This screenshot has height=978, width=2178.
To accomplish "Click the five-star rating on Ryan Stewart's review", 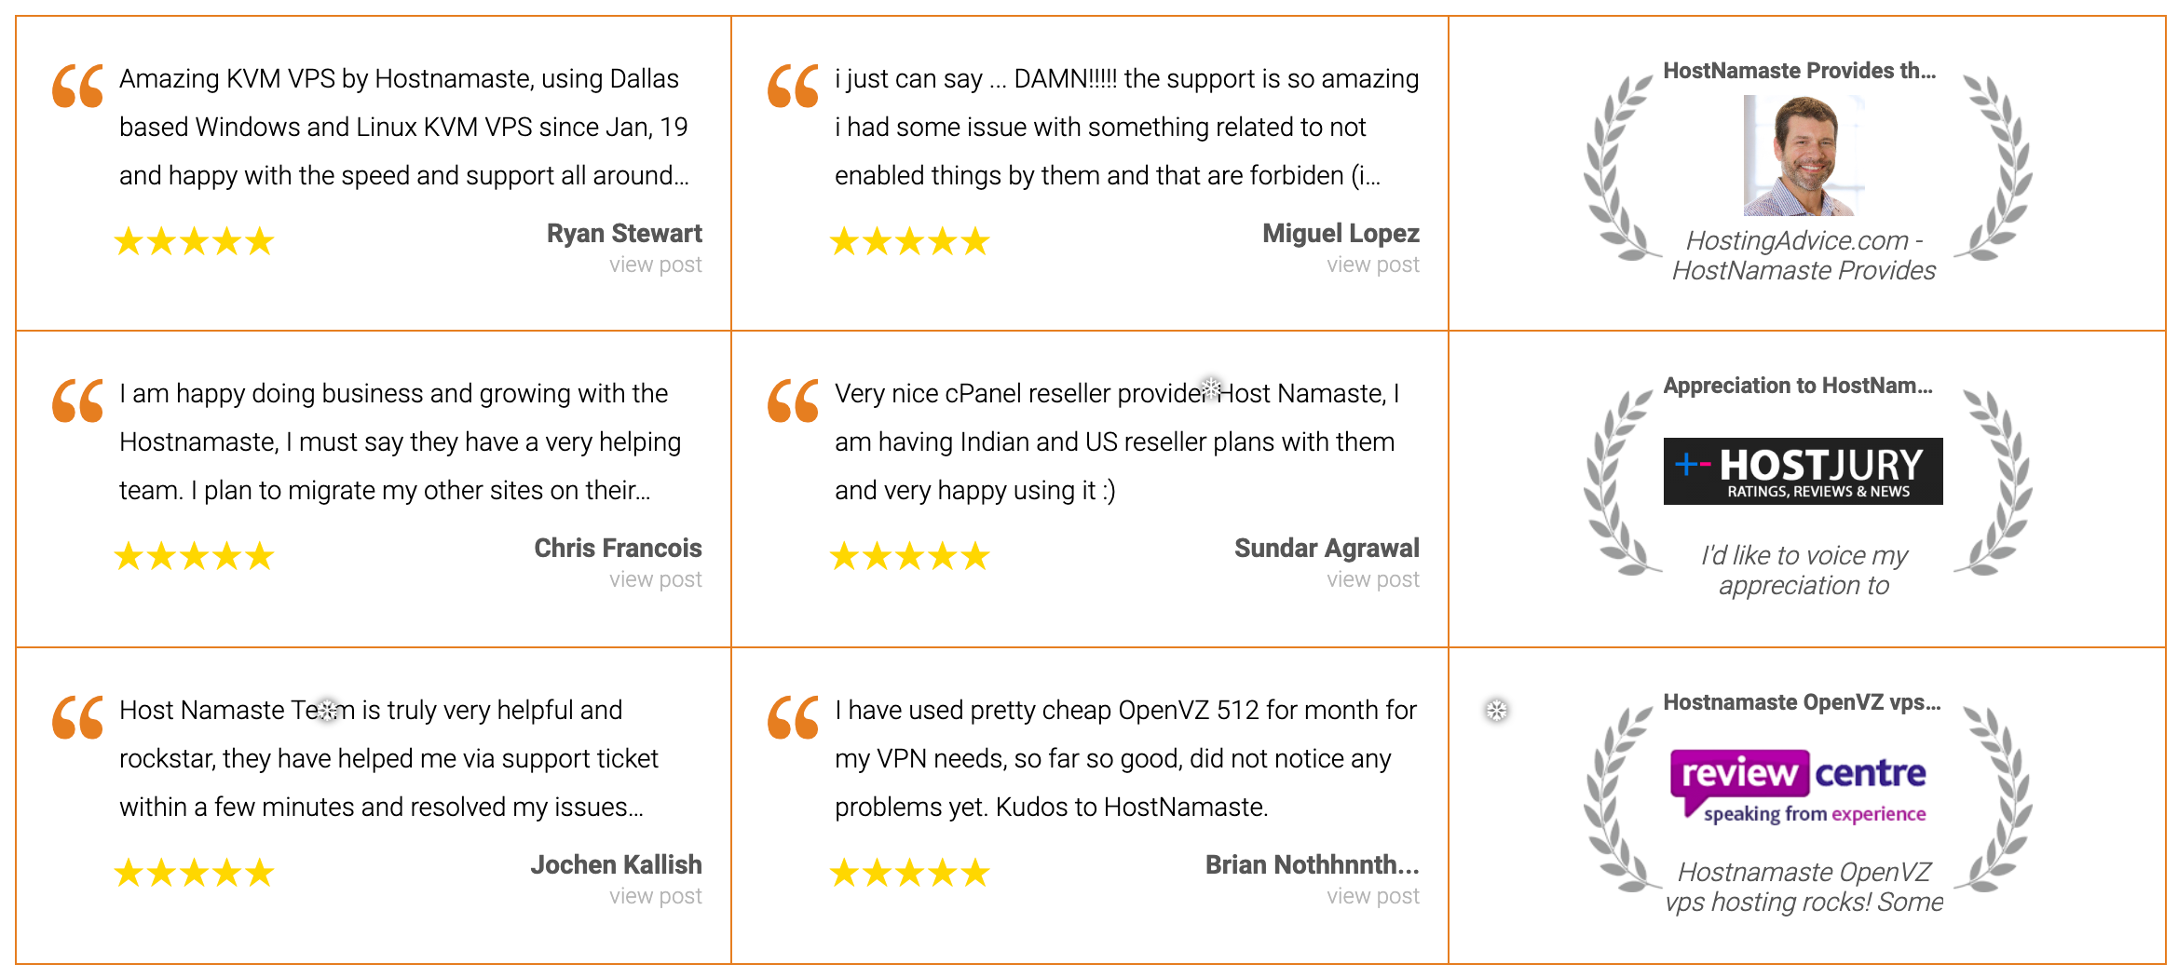I will [194, 240].
